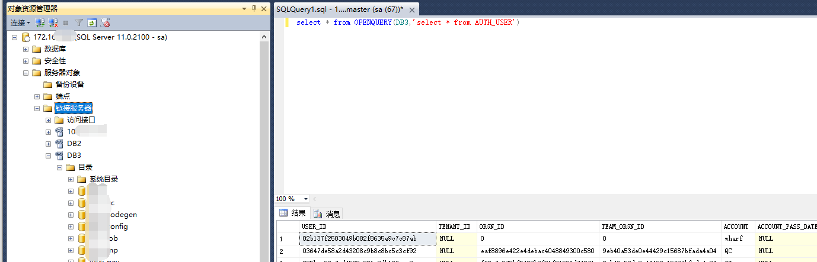Open the Object Explorer window position dropdown
The width and height of the screenshot is (817, 262).
point(244,8)
